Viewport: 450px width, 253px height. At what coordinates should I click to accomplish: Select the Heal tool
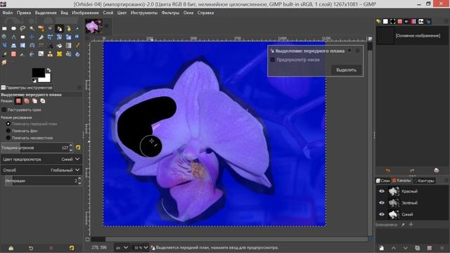click(59, 54)
